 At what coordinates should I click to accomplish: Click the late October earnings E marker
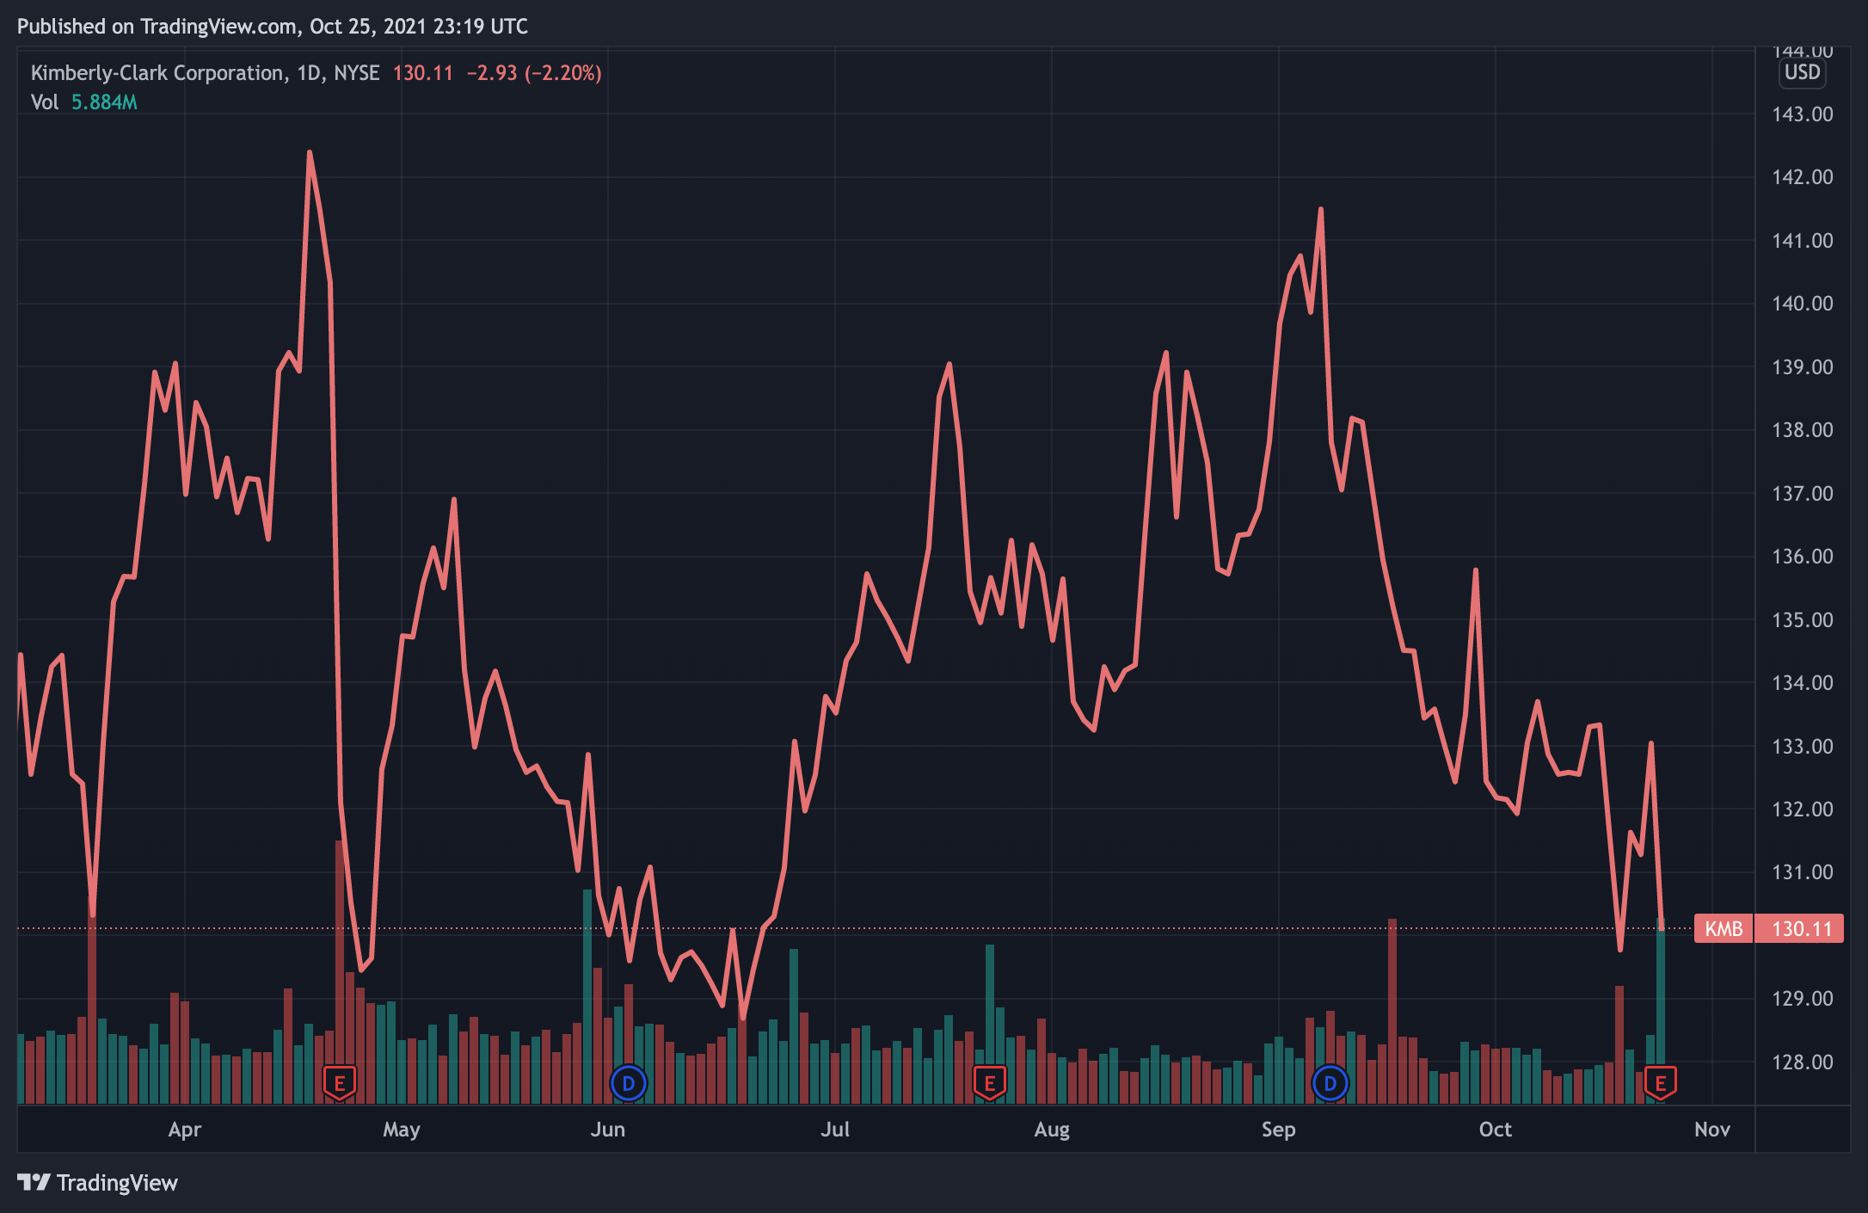tap(1660, 1083)
